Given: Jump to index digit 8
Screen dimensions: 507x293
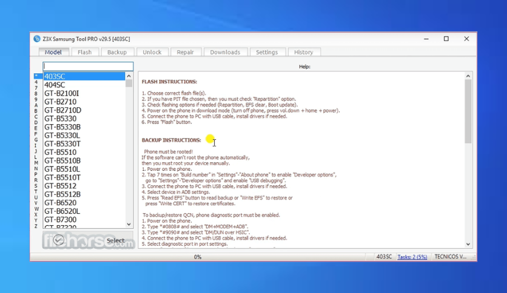Looking at the screenshot, I should (36, 94).
